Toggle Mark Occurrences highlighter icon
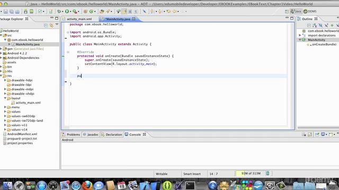This screenshot has width=339, height=190. point(124,12)
